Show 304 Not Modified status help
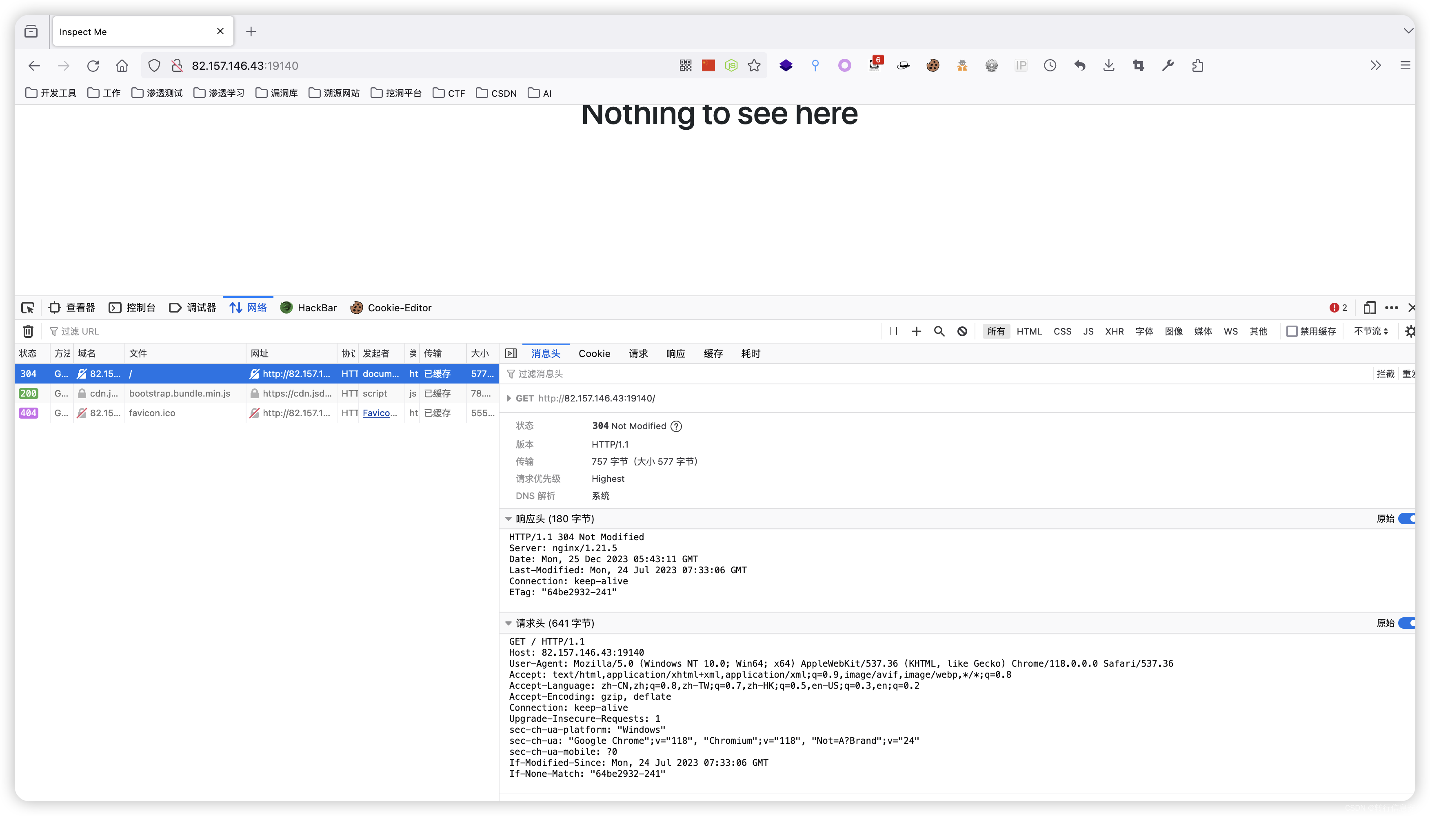1430x816 pixels. 677,426
